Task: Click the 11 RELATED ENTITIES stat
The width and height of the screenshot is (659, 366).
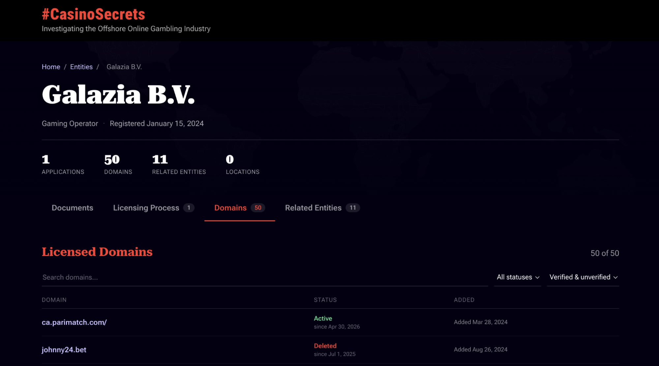Action: point(179,164)
